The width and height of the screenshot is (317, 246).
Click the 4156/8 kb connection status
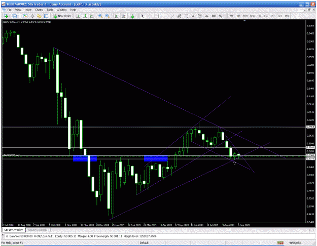[x=295, y=243]
